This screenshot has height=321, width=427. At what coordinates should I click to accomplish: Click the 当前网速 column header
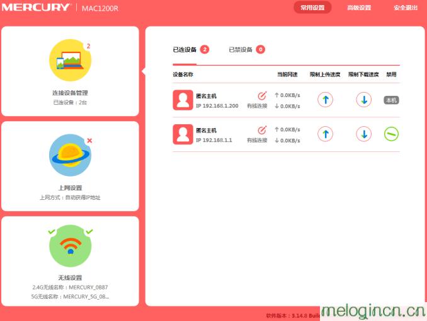tap(287, 74)
